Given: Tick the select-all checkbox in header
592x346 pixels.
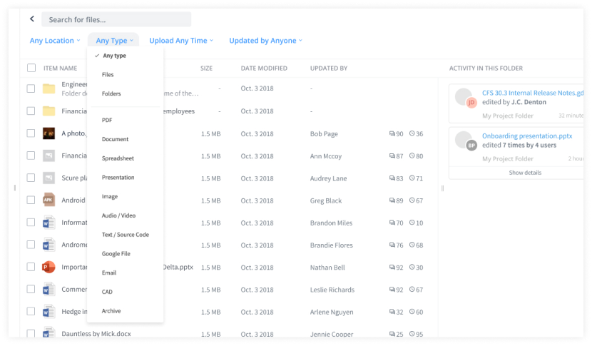Looking at the screenshot, I should tap(31, 68).
